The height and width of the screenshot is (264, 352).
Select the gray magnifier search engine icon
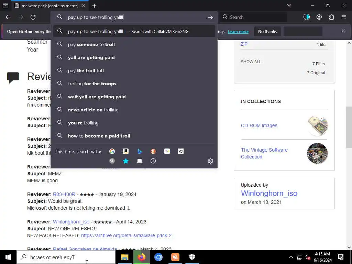point(112,161)
